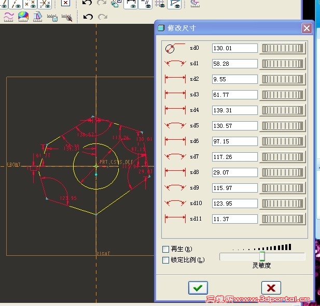Toggle datum point display icon
The height and width of the screenshot is (306, 320).
(x=30, y=4)
